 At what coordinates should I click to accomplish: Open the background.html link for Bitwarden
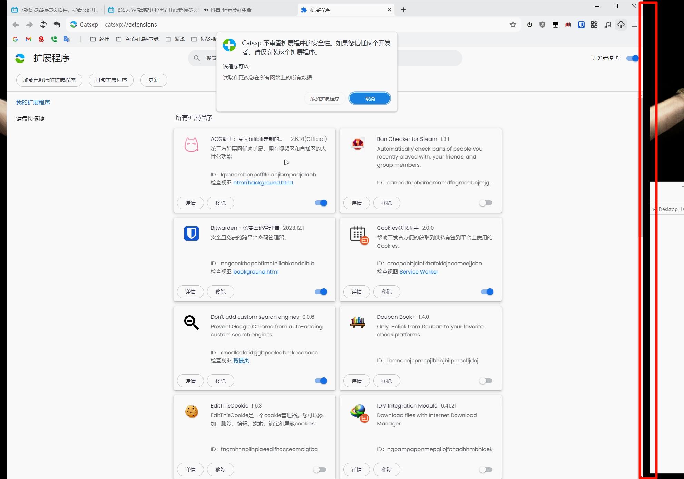point(256,272)
